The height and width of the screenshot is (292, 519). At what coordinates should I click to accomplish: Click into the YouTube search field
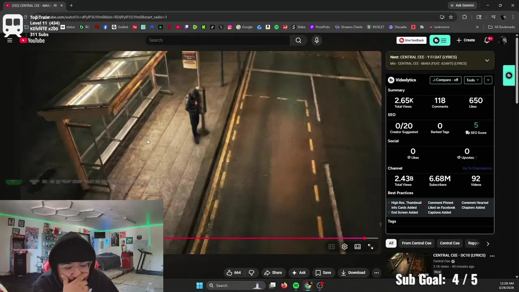pyautogui.click(x=217, y=40)
